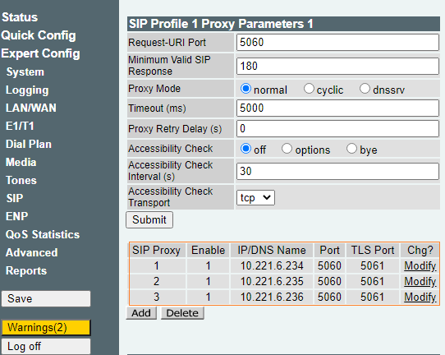Select the 10.221.6.236 IP cell
Screen dimensions: 445x355
272,297
